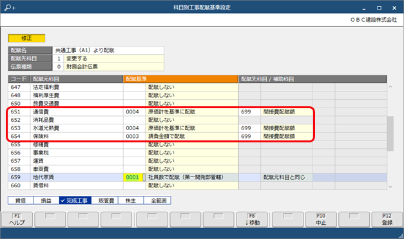Viewport: 404px width, 239px height.
Task: Click F8 ↓移動 function key button
Action: (252, 220)
